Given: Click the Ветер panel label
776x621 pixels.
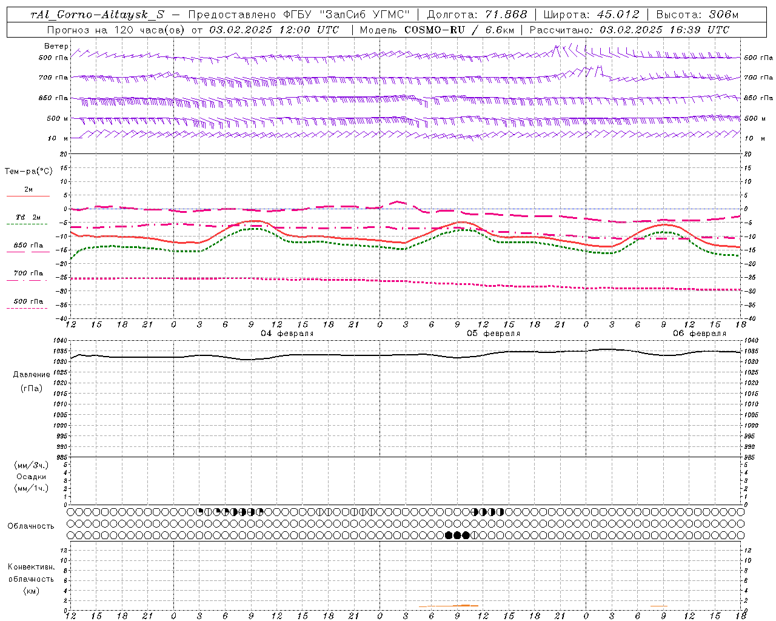Looking at the screenshot, I should [x=56, y=46].
